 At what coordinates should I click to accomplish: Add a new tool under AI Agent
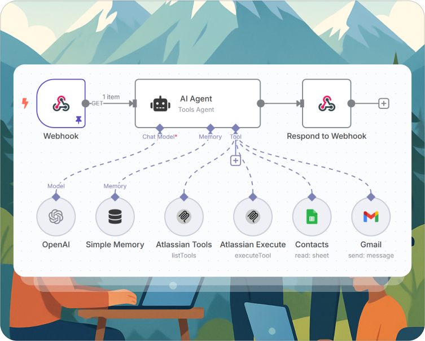tap(235, 160)
